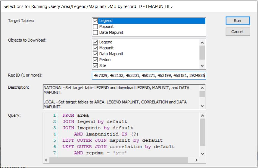Screen dimensions: 258x168
Task: Uncheck Legend in Objects to Download
Action: click(95, 42)
